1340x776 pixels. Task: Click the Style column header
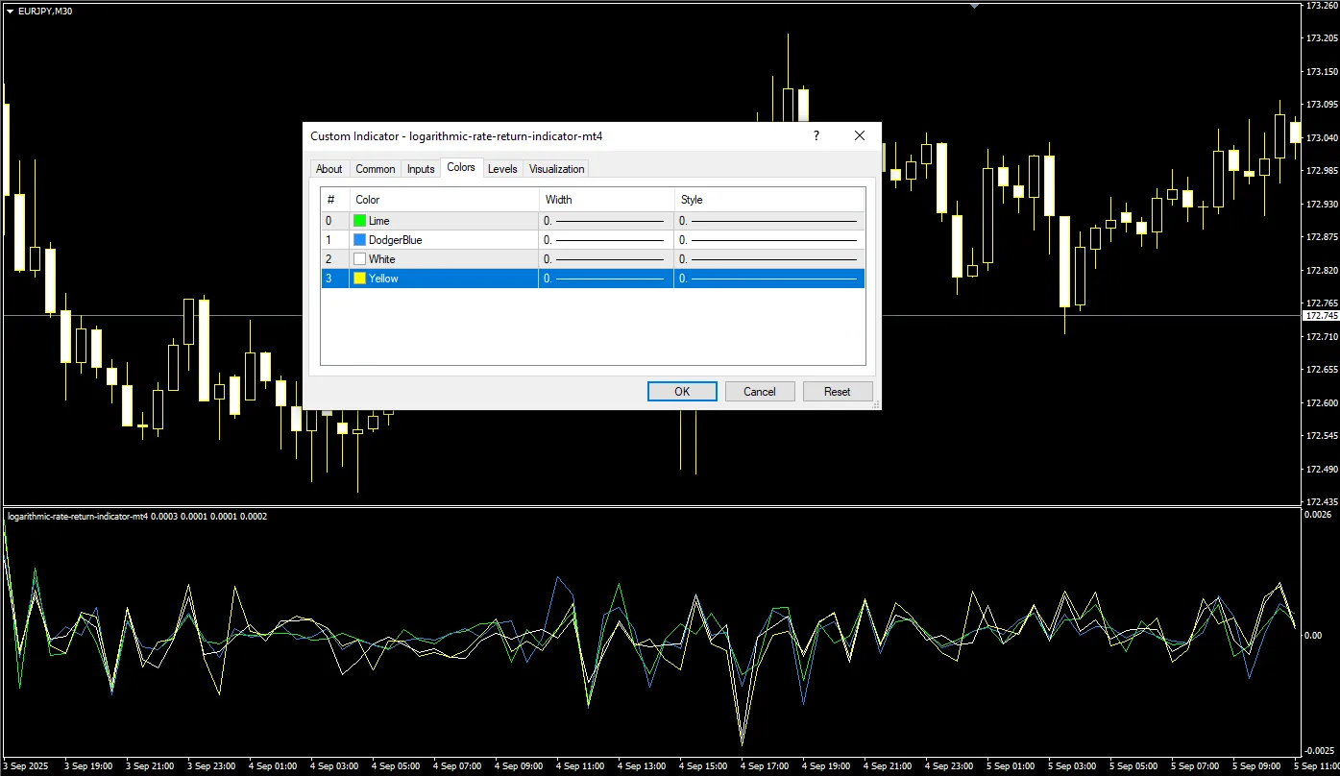pos(769,200)
